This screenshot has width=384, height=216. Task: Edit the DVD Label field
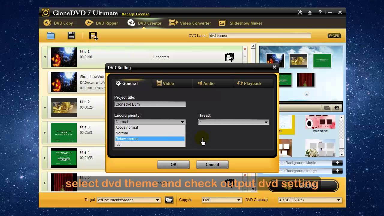pos(260,36)
